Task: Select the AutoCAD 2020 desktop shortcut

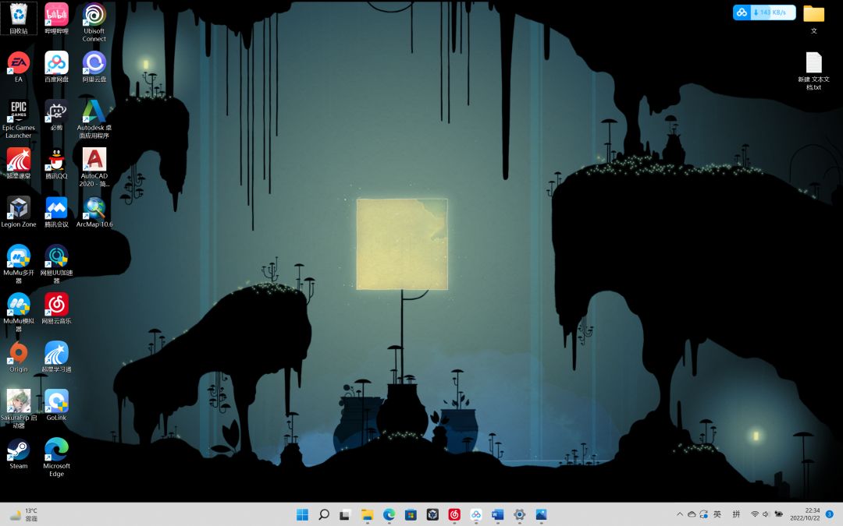Action: point(94,167)
